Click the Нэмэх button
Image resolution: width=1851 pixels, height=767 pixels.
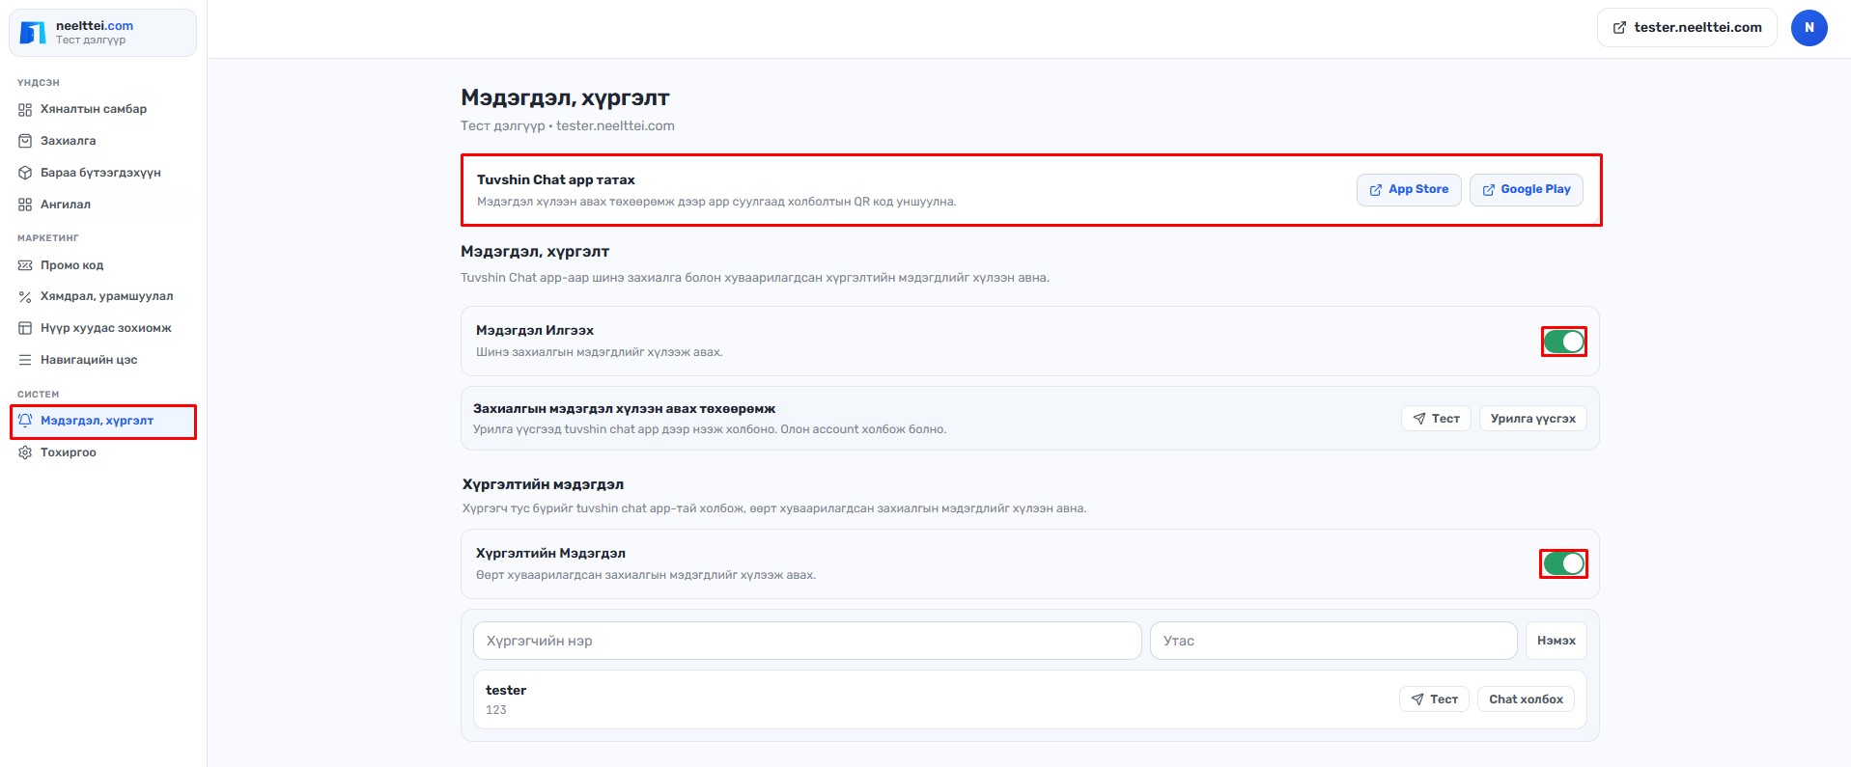click(x=1556, y=641)
